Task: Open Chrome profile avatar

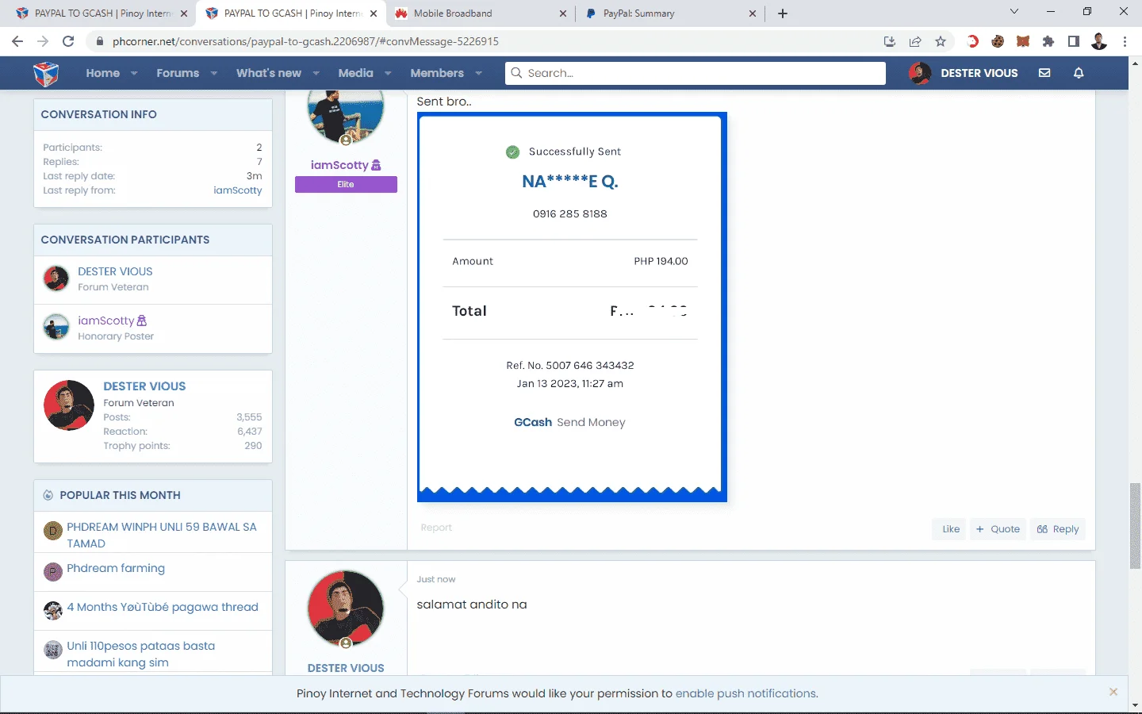Action: [x=1099, y=41]
